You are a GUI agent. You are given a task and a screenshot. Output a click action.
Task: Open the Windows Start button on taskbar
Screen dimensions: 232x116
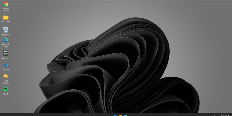[115, 115]
